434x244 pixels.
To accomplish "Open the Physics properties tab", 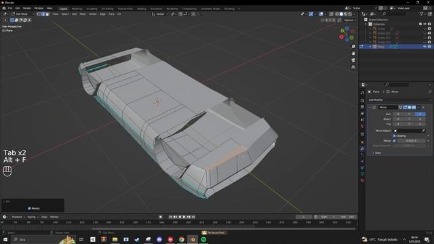I will pos(362,161).
